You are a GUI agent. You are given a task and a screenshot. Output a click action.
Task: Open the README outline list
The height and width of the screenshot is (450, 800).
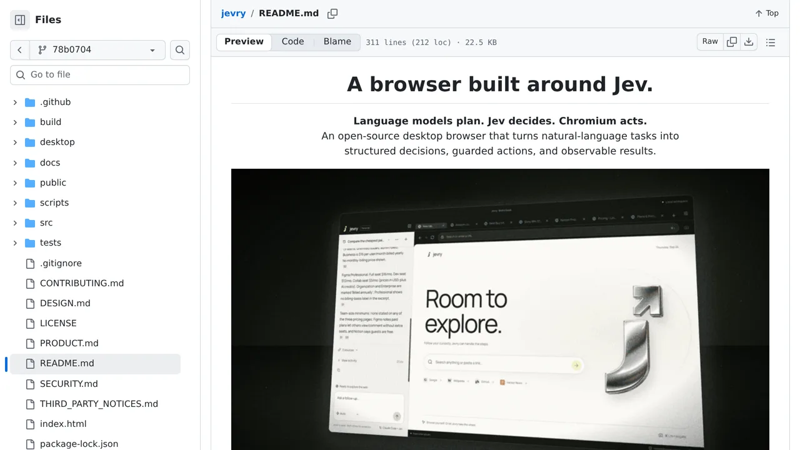771,42
